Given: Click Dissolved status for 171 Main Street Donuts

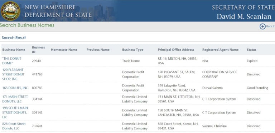Looking at the screenshot, I should [x=254, y=99].
